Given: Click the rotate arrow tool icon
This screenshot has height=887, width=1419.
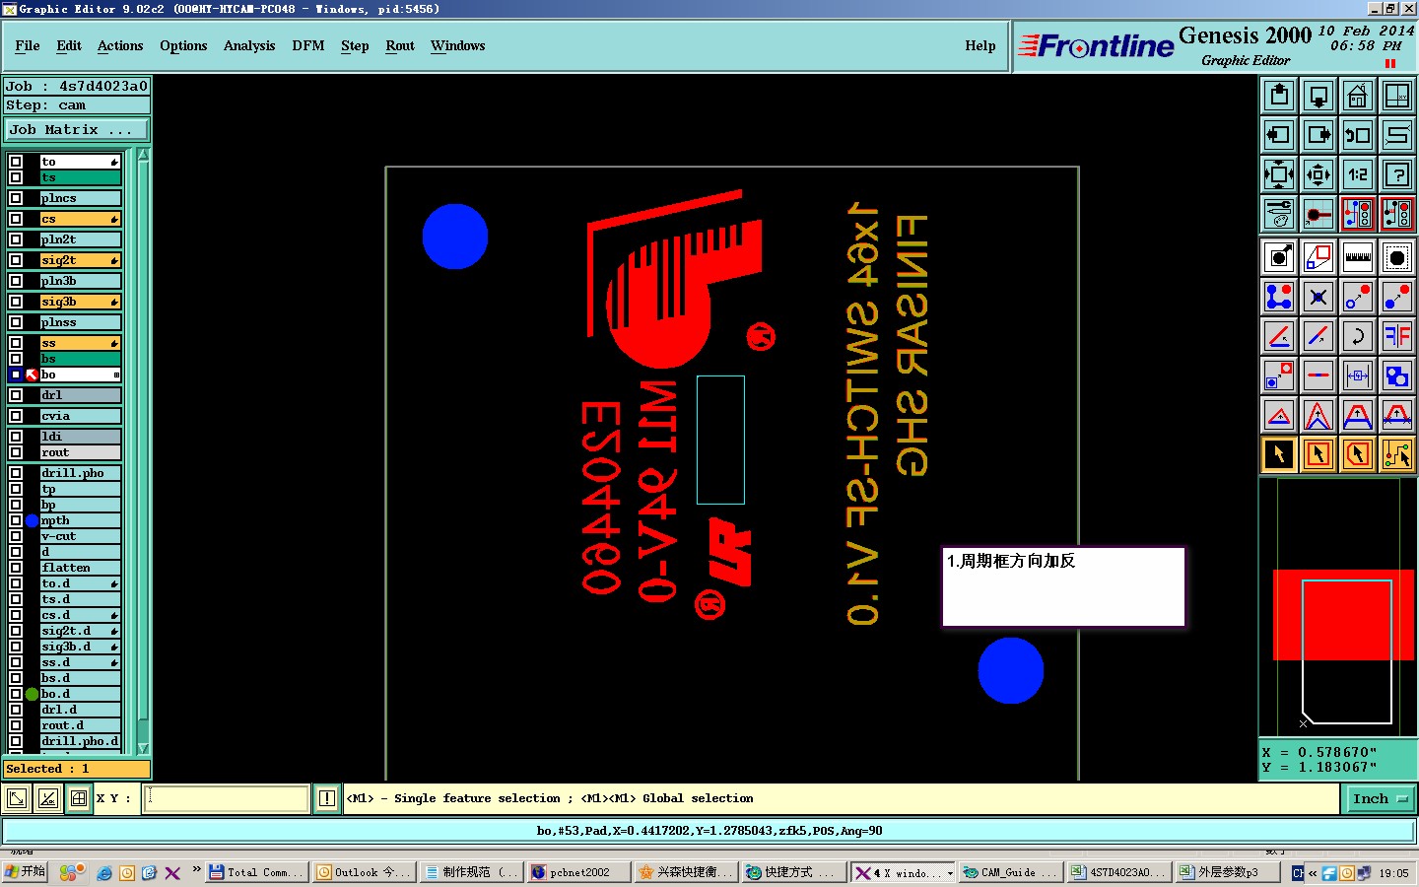Looking at the screenshot, I should [1358, 336].
